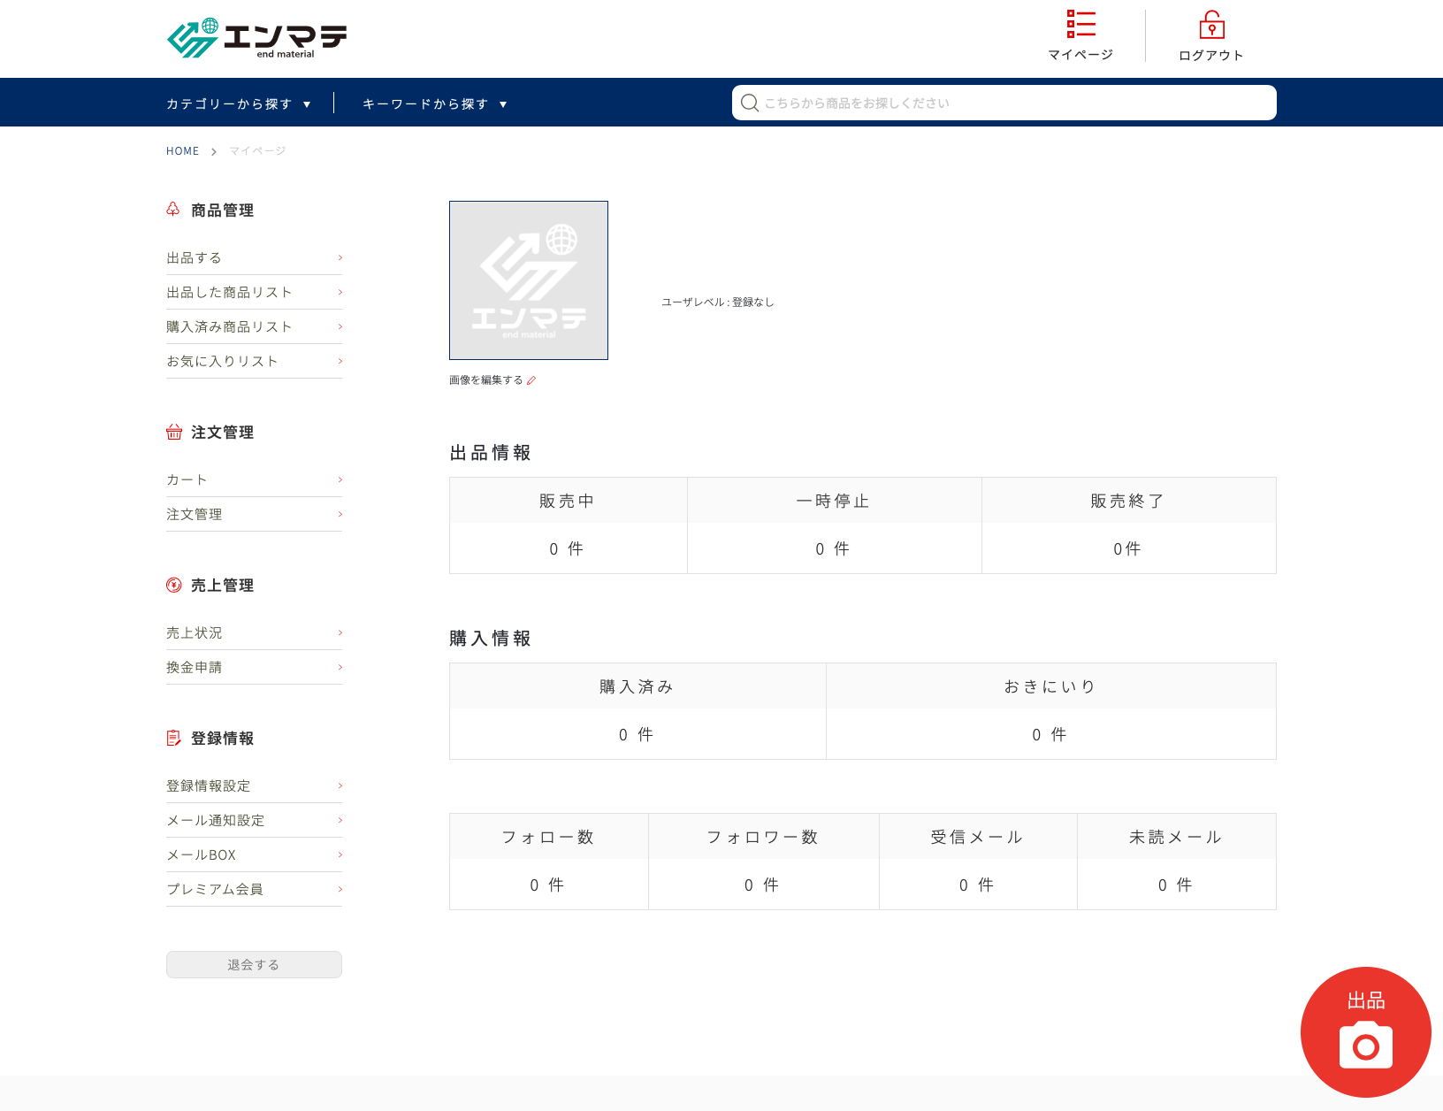Expand the カテゴリーから探す dropdown
This screenshot has width=1443, height=1111.
[x=239, y=104]
